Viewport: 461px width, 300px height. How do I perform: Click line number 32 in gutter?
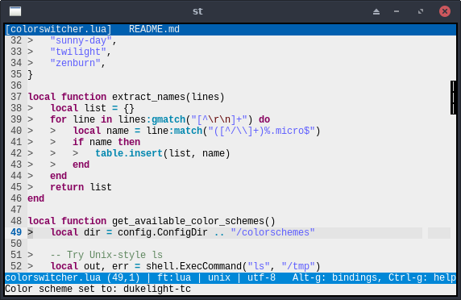click(x=16, y=40)
